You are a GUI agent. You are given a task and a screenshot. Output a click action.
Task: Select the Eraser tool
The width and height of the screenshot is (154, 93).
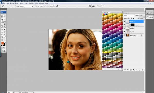[2, 27]
